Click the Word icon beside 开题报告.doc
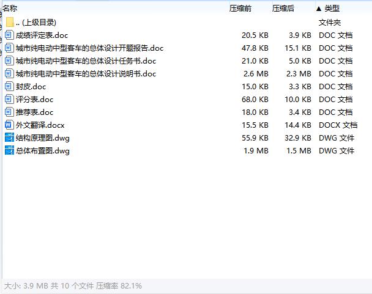This screenshot has width=372, height=294. coord(9,48)
